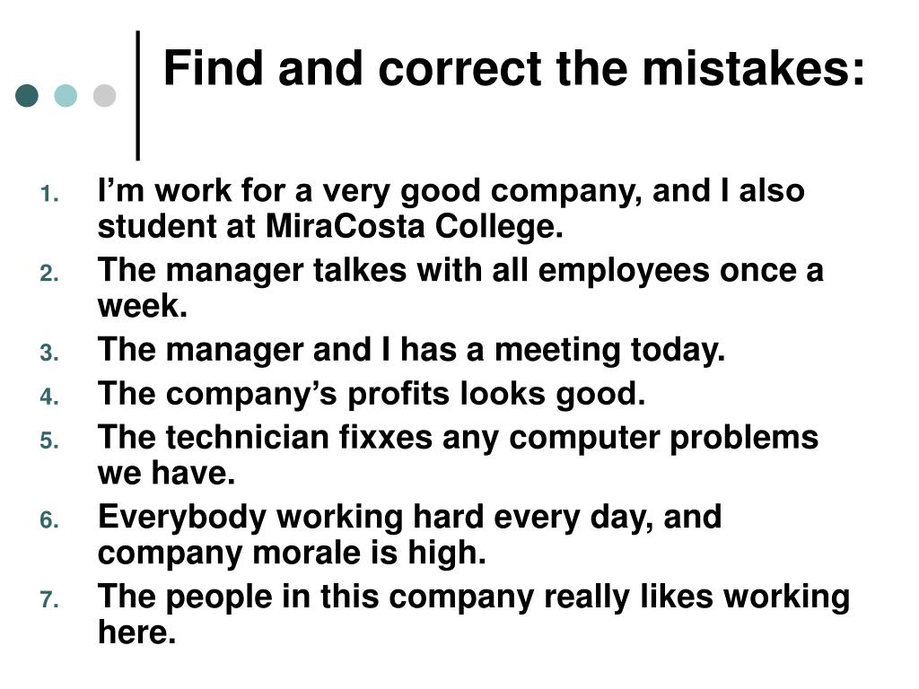
Task: Click the word 'likes' in sentence seven
Action: click(x=676, y=597)
